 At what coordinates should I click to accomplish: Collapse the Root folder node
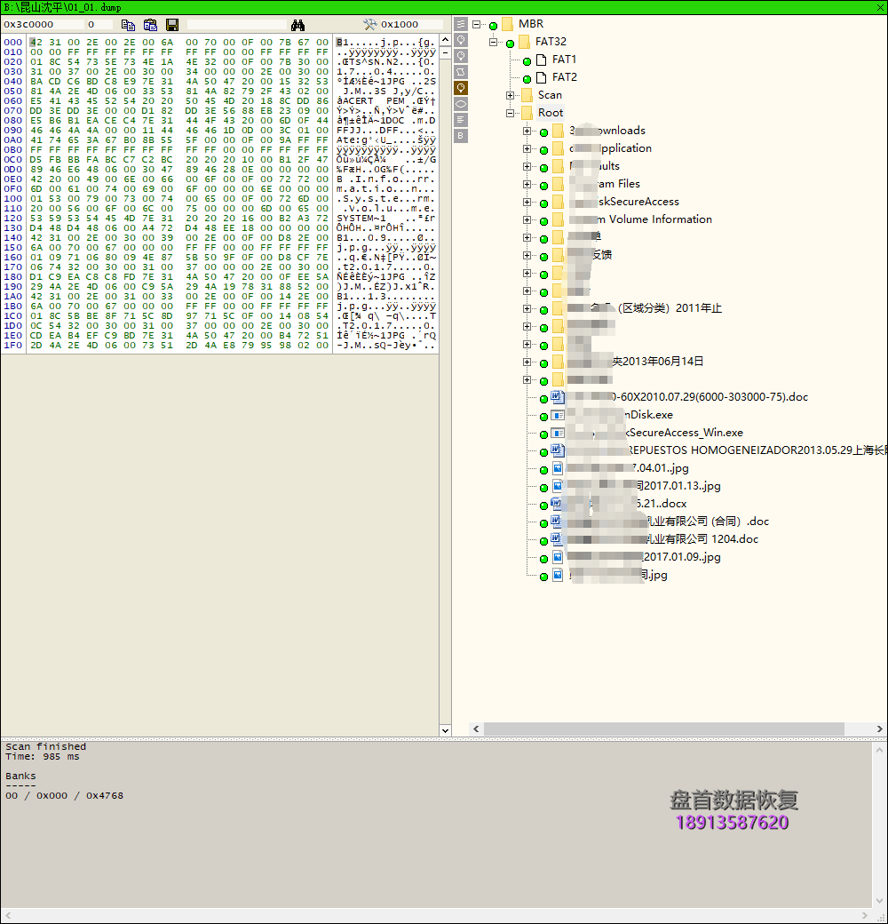click(510, 113)
